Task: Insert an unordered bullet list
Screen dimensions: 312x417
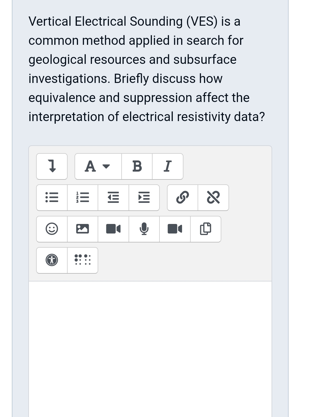Action: tap(52, 198)
